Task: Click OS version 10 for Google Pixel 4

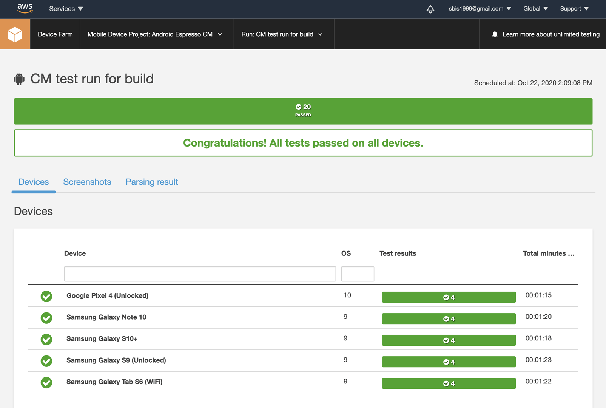Action: point(347,295)
